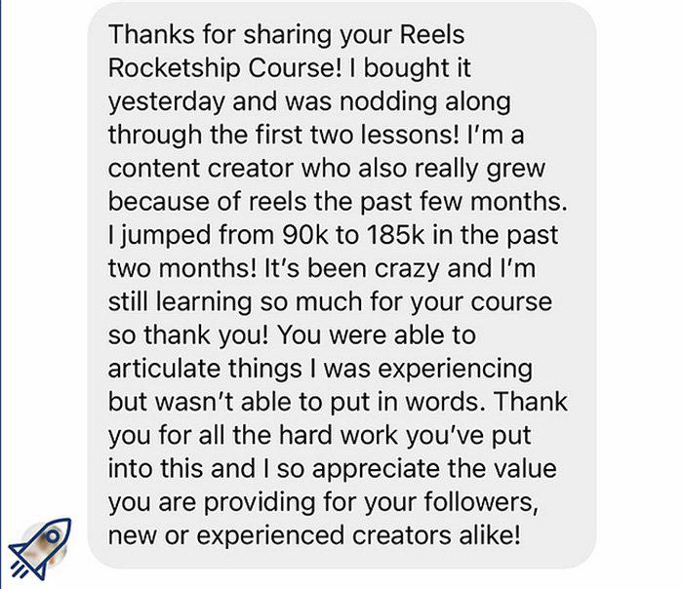Viewport: 683px width, 589px height.
Task: Click the words "hard work"
Action: point(338,435)
